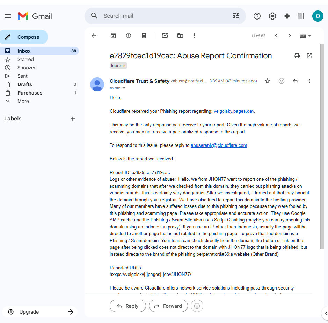Create a new label plus icon
This screenshot has height=323, width=328.
(73, 119)
